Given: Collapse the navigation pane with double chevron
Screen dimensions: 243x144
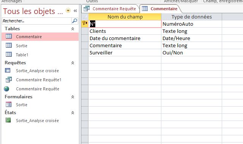Looking at the screenshot, I should click(75, 11).
